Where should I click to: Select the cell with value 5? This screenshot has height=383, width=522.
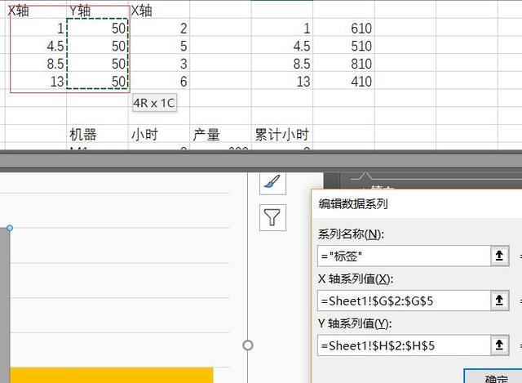coord(159,46)
